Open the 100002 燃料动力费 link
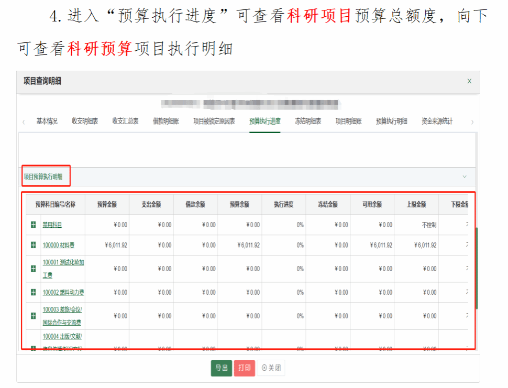Viewport: 508px width, 388px height. [x=63, y=292]
